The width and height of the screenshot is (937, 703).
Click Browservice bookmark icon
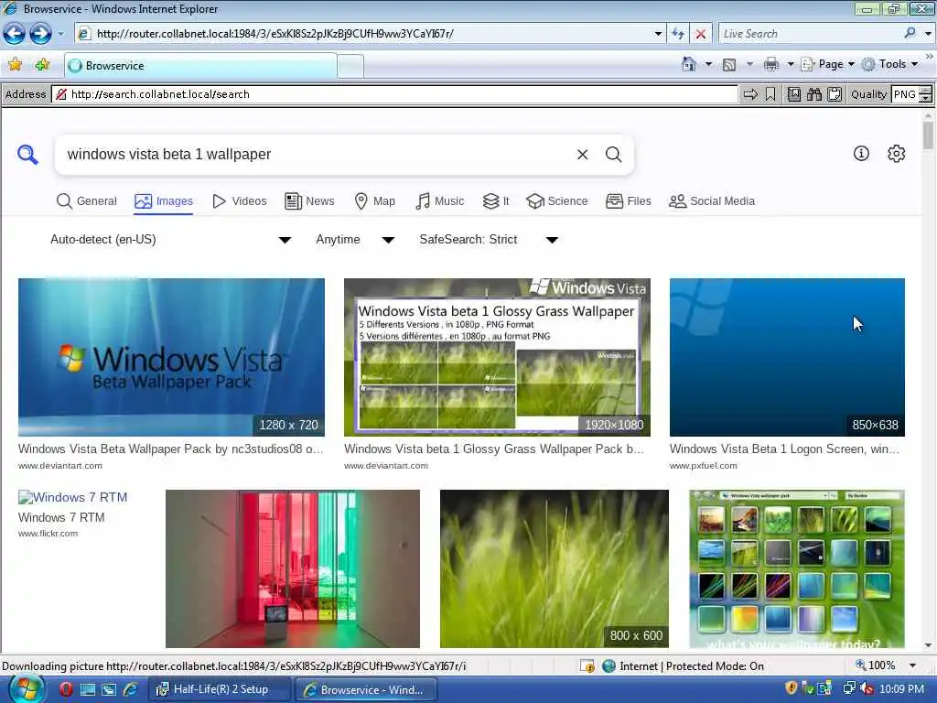[x=770, y=94]
